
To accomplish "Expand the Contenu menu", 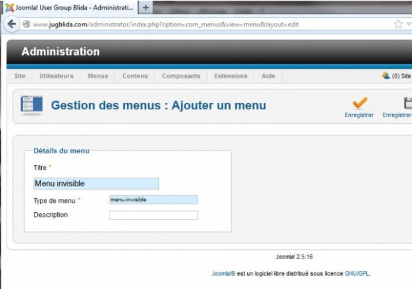I will pos(135,76).
